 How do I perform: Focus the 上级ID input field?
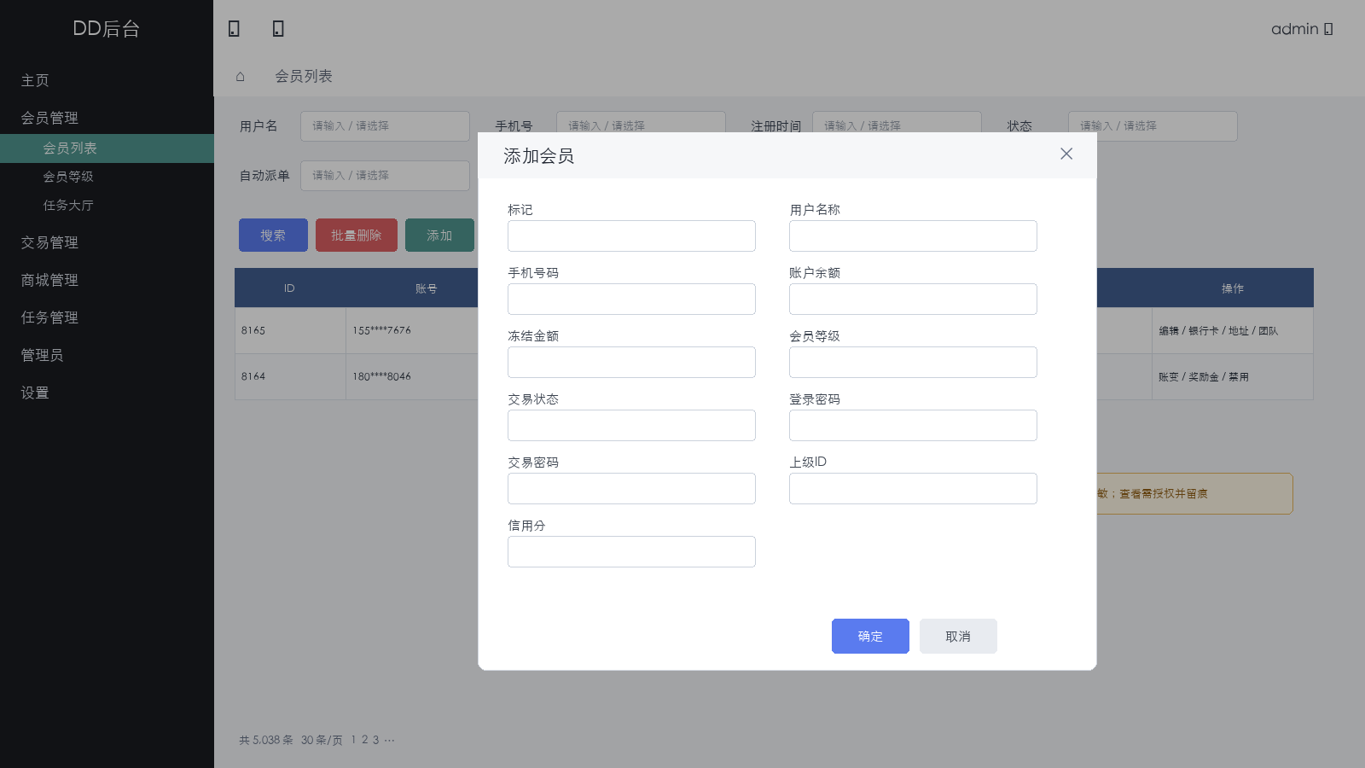(x=913, y=488)
